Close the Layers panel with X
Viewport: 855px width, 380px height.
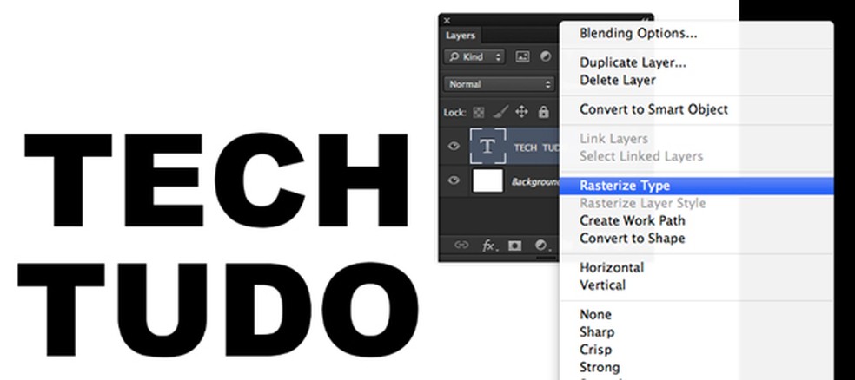(x=447, y=21)
